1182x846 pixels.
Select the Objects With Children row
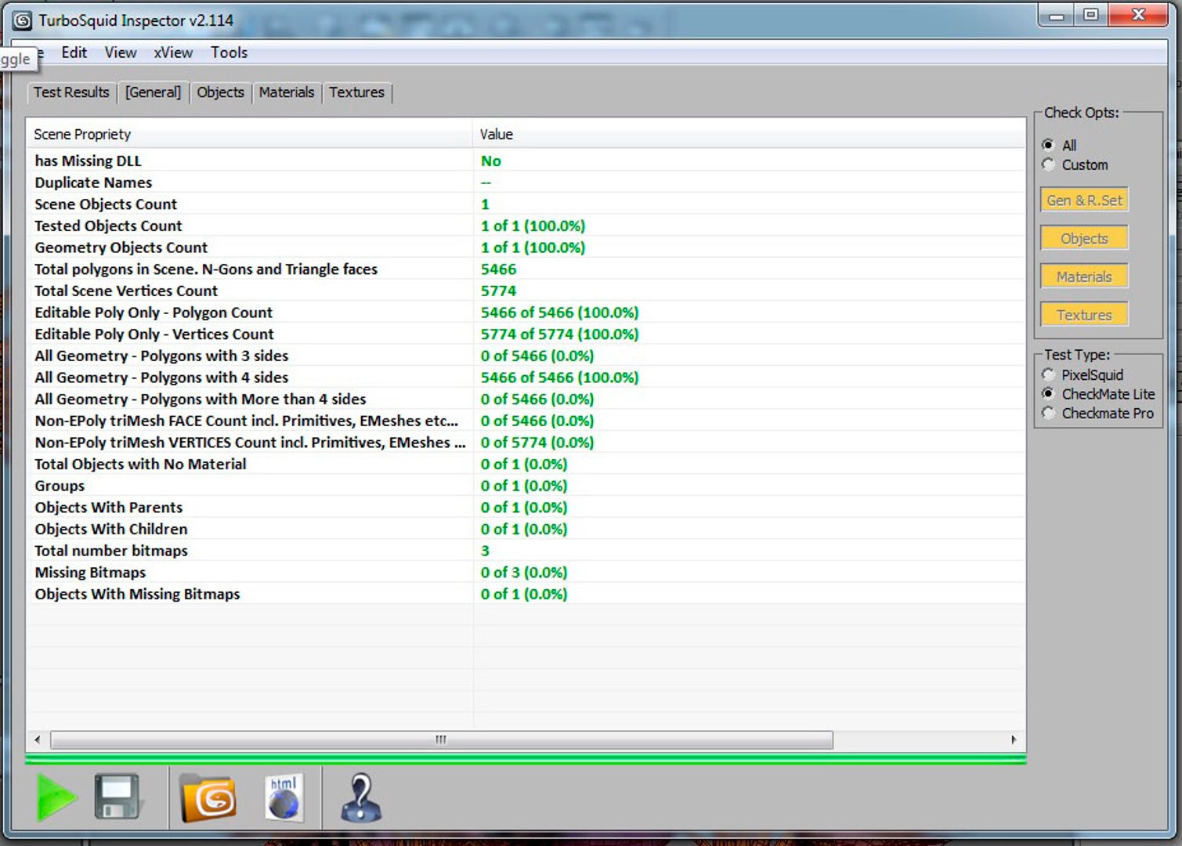point(526,529)
